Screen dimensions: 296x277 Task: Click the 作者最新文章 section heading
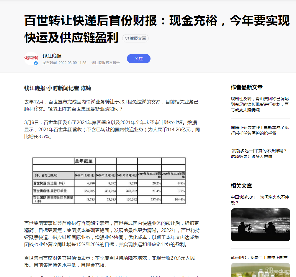(246, 87)
